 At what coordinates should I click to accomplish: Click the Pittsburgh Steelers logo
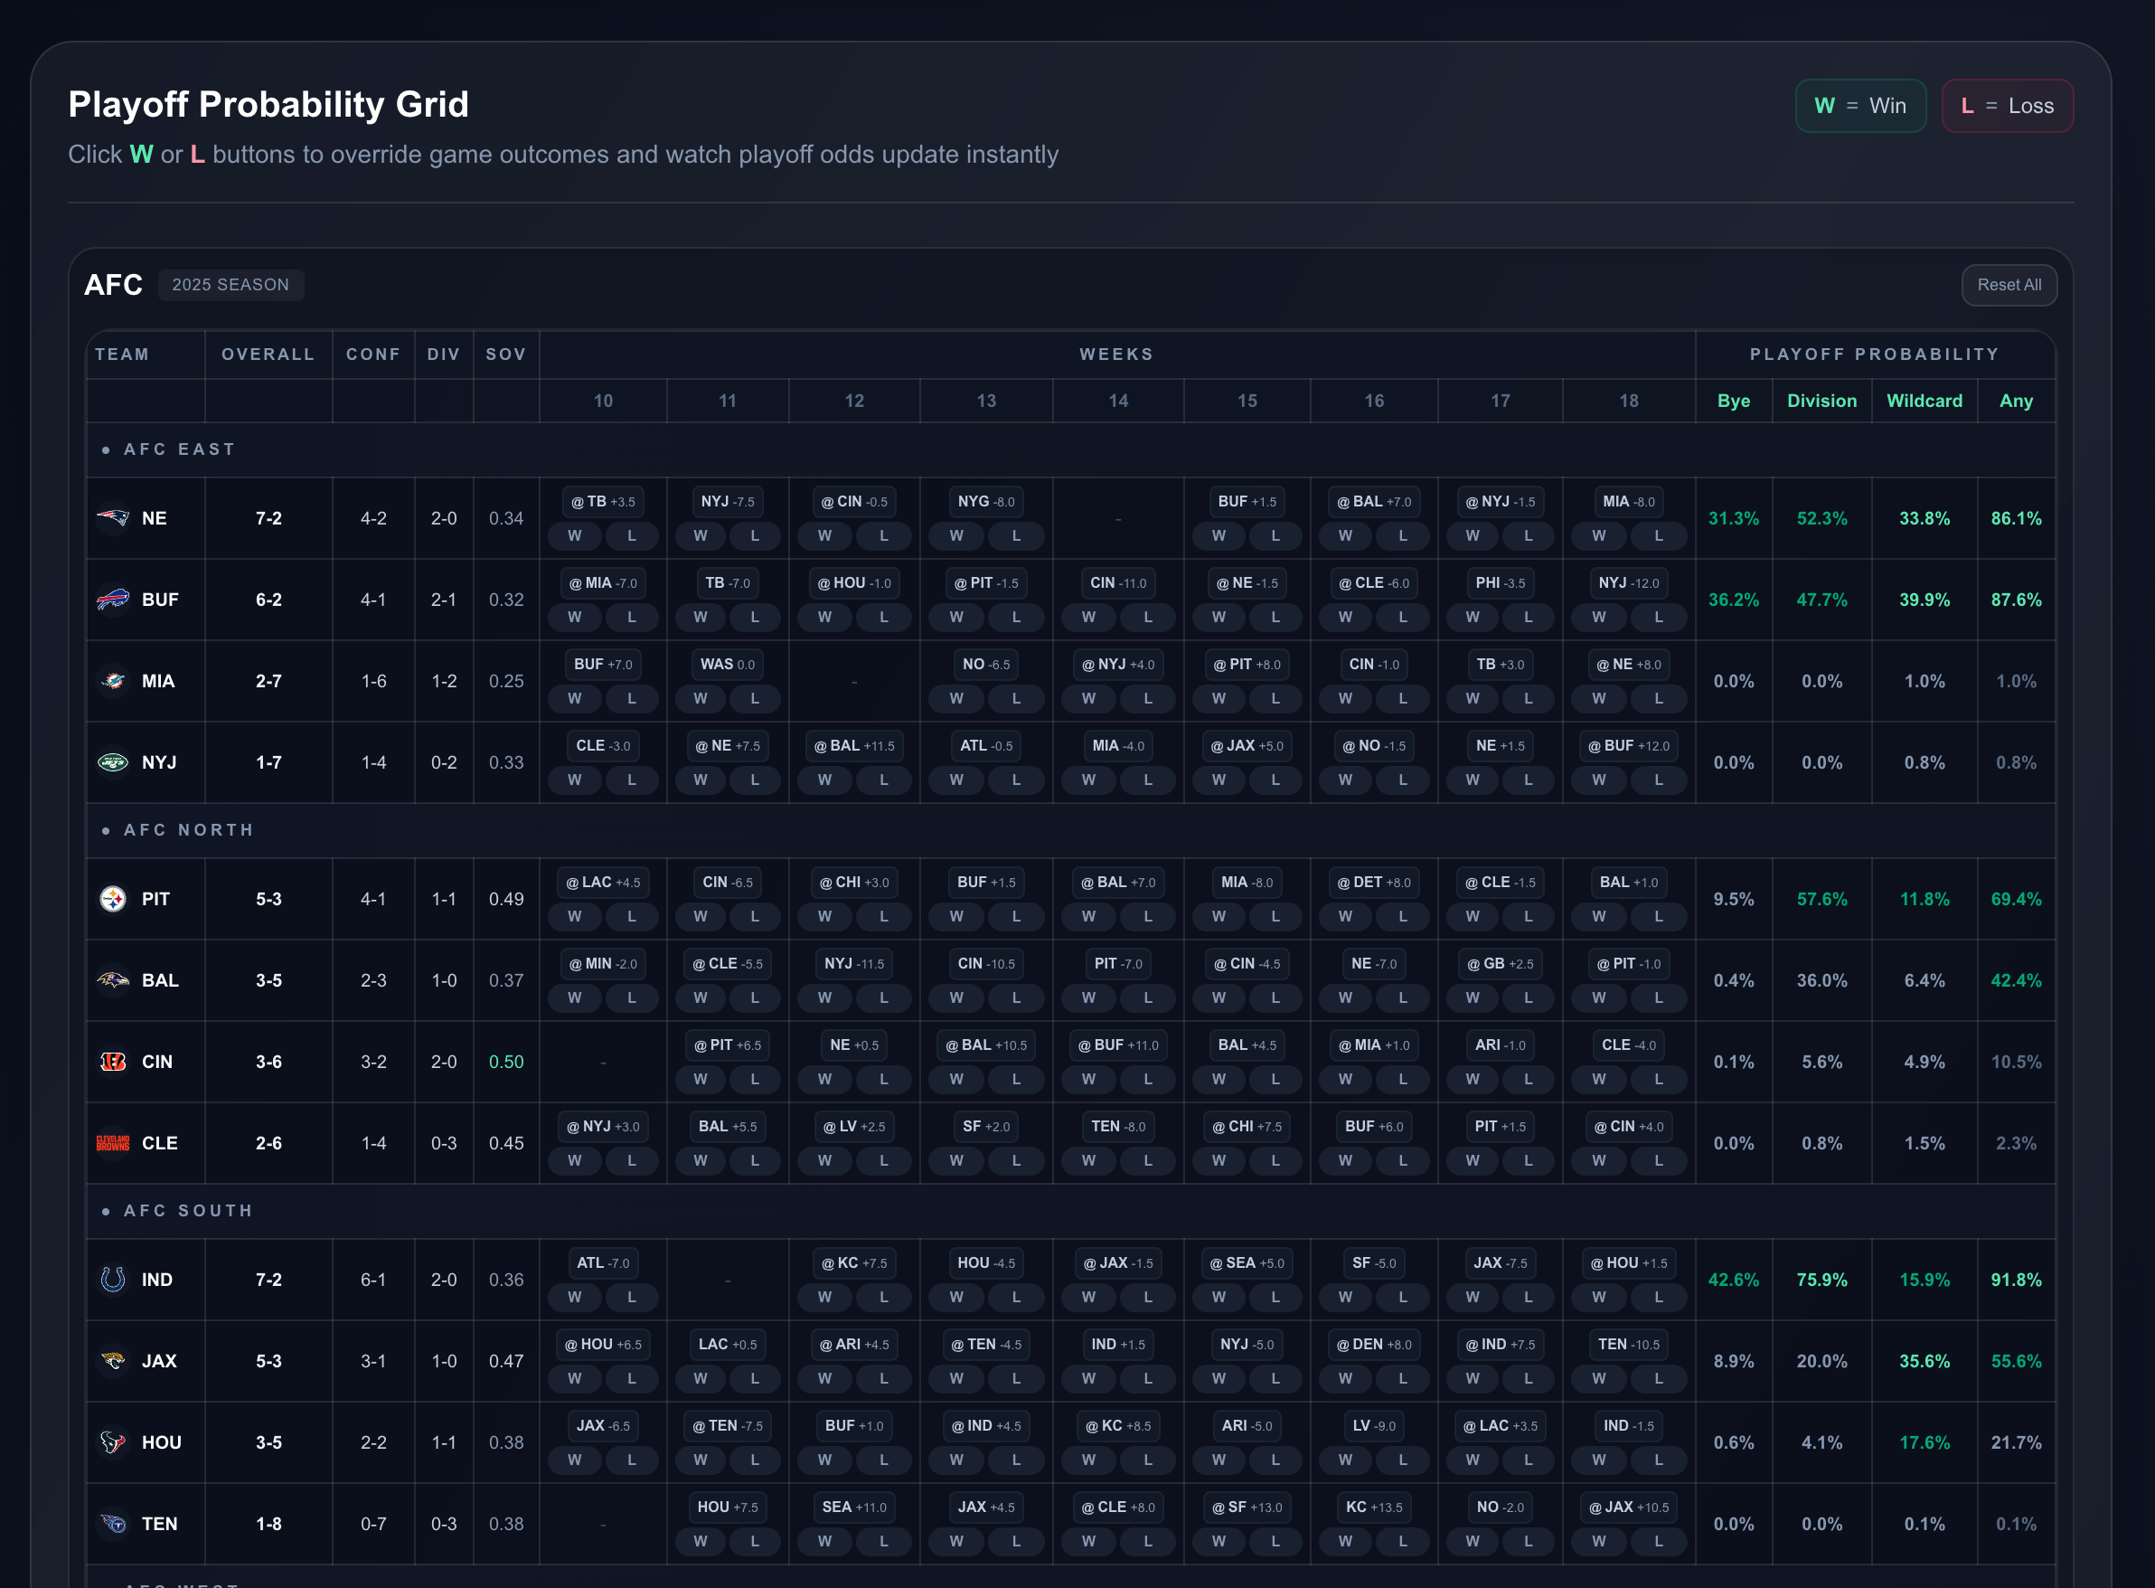point(112,899)
